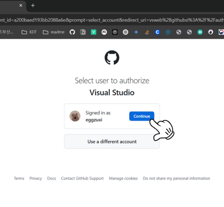Click Contact GitHub Support link
This screenshot has height=207, width=224.
tap(82, 178)
